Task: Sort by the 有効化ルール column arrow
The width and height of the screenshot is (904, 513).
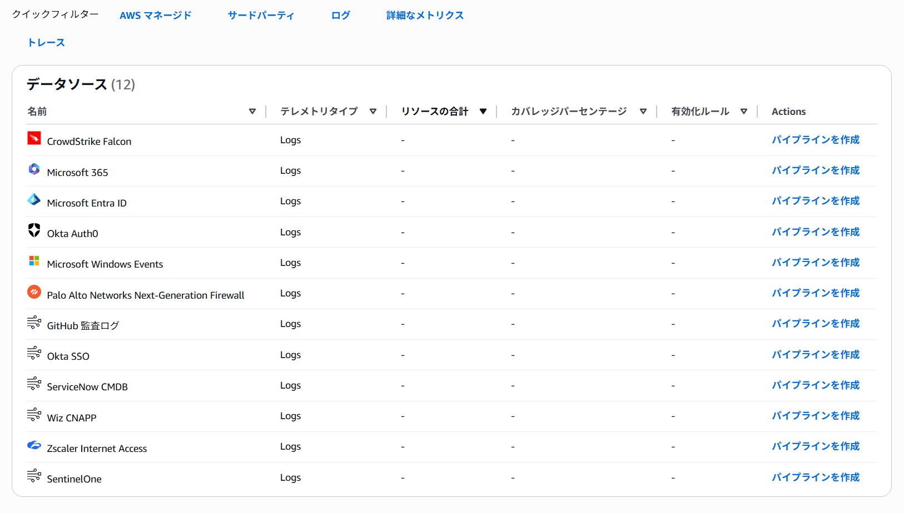Action: click(744, 112)
